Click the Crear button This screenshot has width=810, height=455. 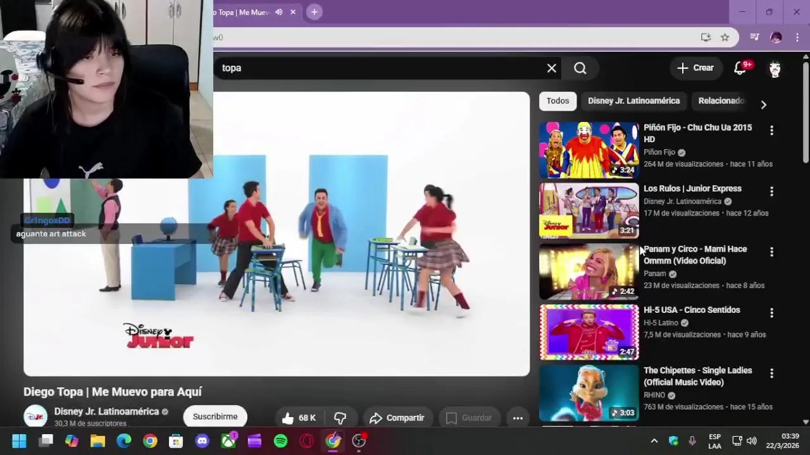(x=695, y=68)
